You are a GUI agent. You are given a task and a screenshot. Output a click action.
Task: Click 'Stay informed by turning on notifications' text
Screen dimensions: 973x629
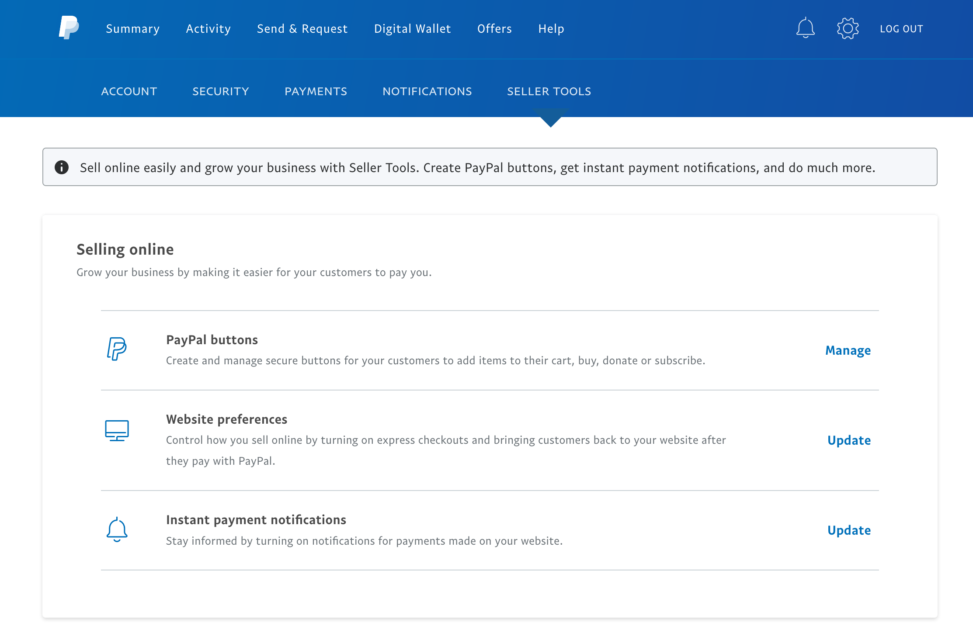click(x=365, y=541)
